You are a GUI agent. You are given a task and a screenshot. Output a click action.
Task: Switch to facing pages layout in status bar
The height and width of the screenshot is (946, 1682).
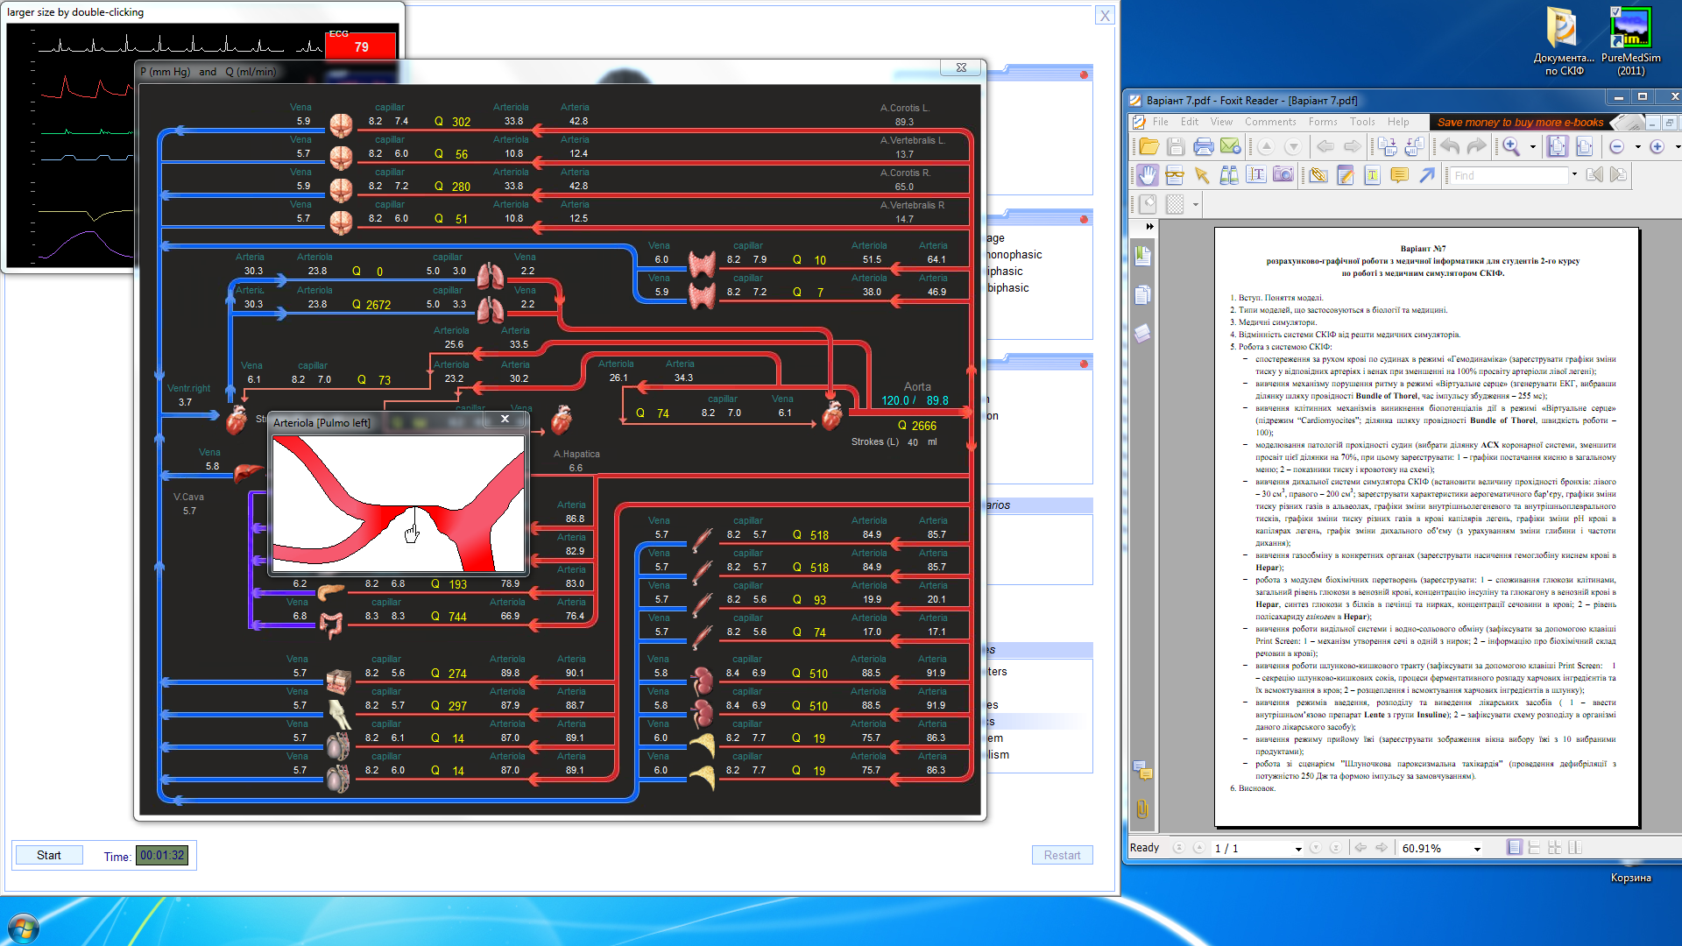click(x=1575, y=847)
